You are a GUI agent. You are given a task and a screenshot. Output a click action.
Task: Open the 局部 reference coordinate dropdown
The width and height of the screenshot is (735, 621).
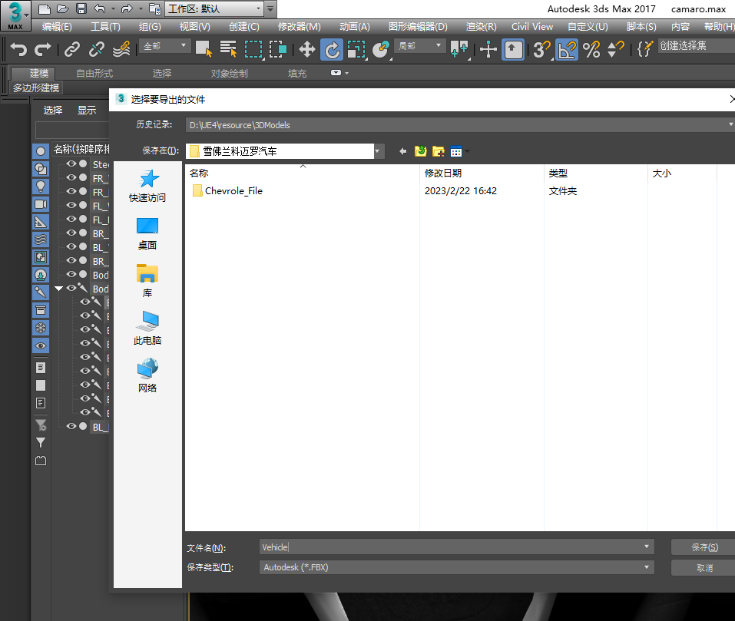[x=419, y=46]
